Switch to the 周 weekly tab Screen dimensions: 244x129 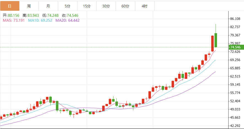coord(29,6)
